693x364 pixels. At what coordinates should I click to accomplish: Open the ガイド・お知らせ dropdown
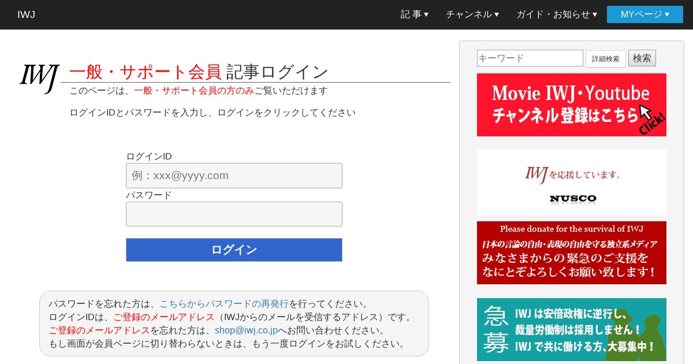coord(557,14)
